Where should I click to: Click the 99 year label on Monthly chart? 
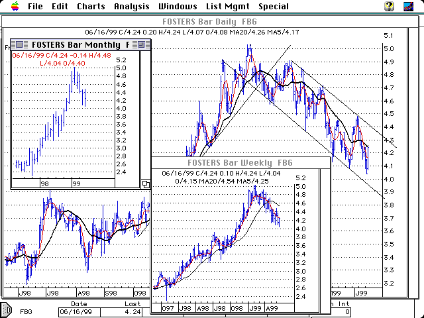(77, 184)
